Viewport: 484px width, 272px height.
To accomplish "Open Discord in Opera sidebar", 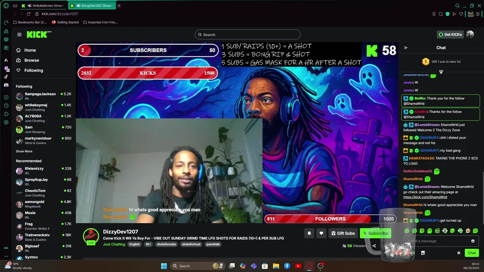I will (6, 85).
